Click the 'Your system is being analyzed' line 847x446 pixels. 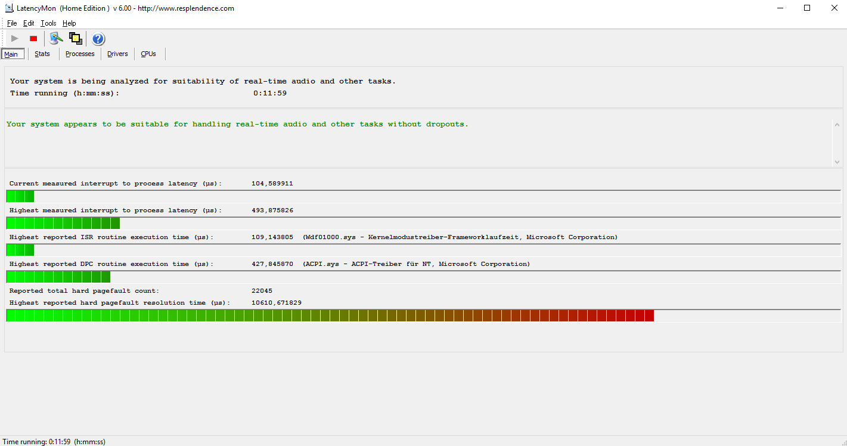pyautogui.click(x=203, y=81)
